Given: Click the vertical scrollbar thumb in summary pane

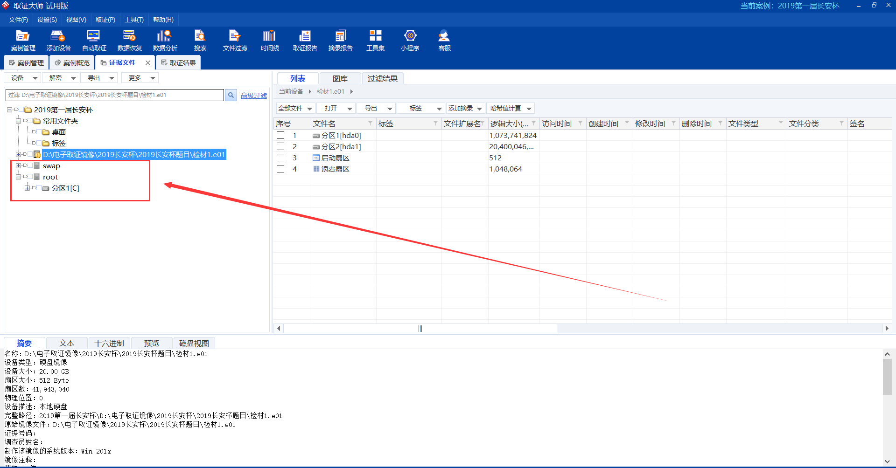Looking at the screenshot, I should (x=887, y=377).
